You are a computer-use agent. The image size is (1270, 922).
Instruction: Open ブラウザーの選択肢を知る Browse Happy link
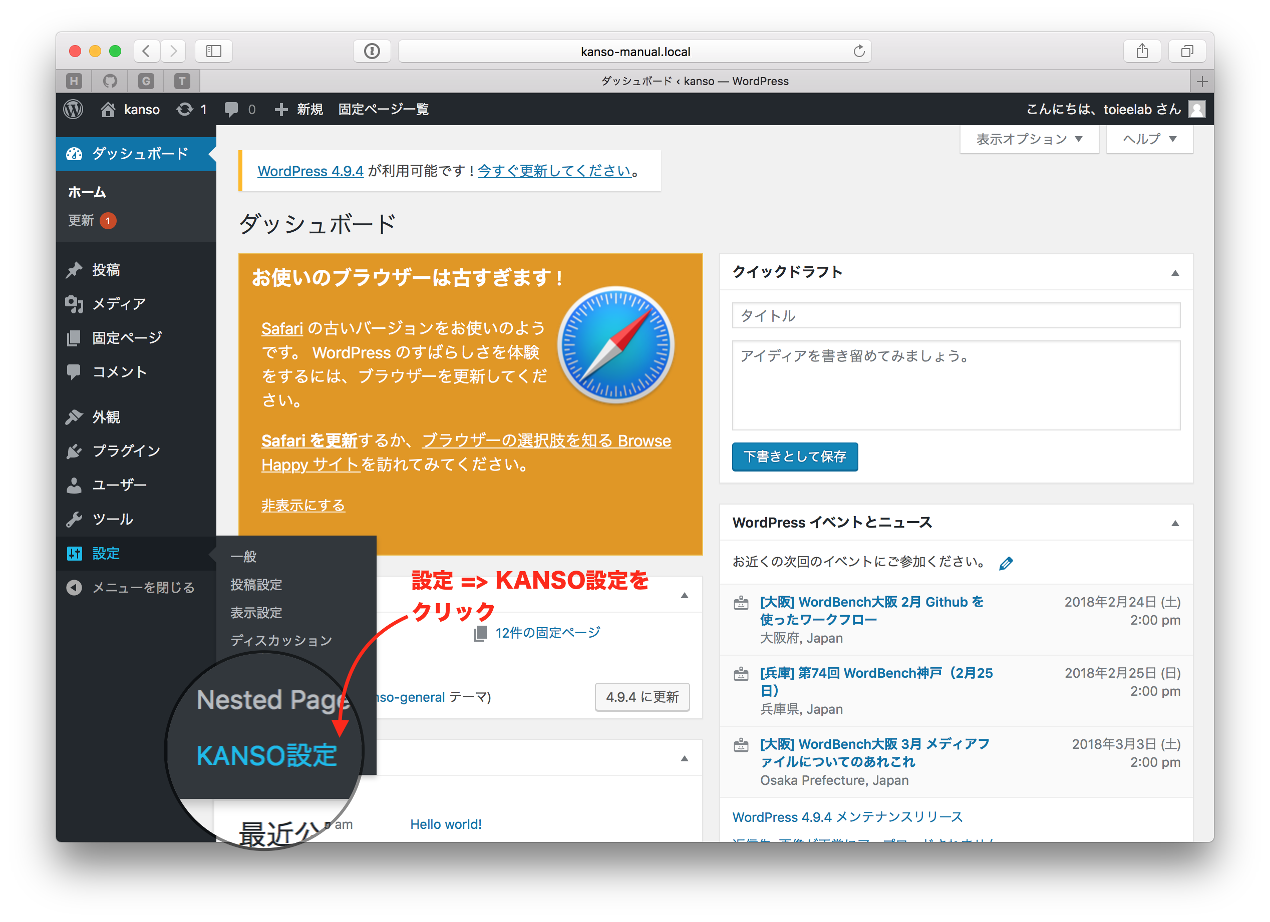pyautogui.click(x=466, y=453)
